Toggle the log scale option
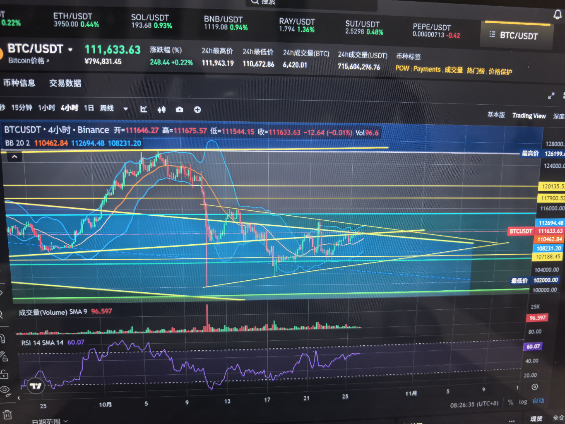This screenshot has height=424, width=565. point(523,402)
